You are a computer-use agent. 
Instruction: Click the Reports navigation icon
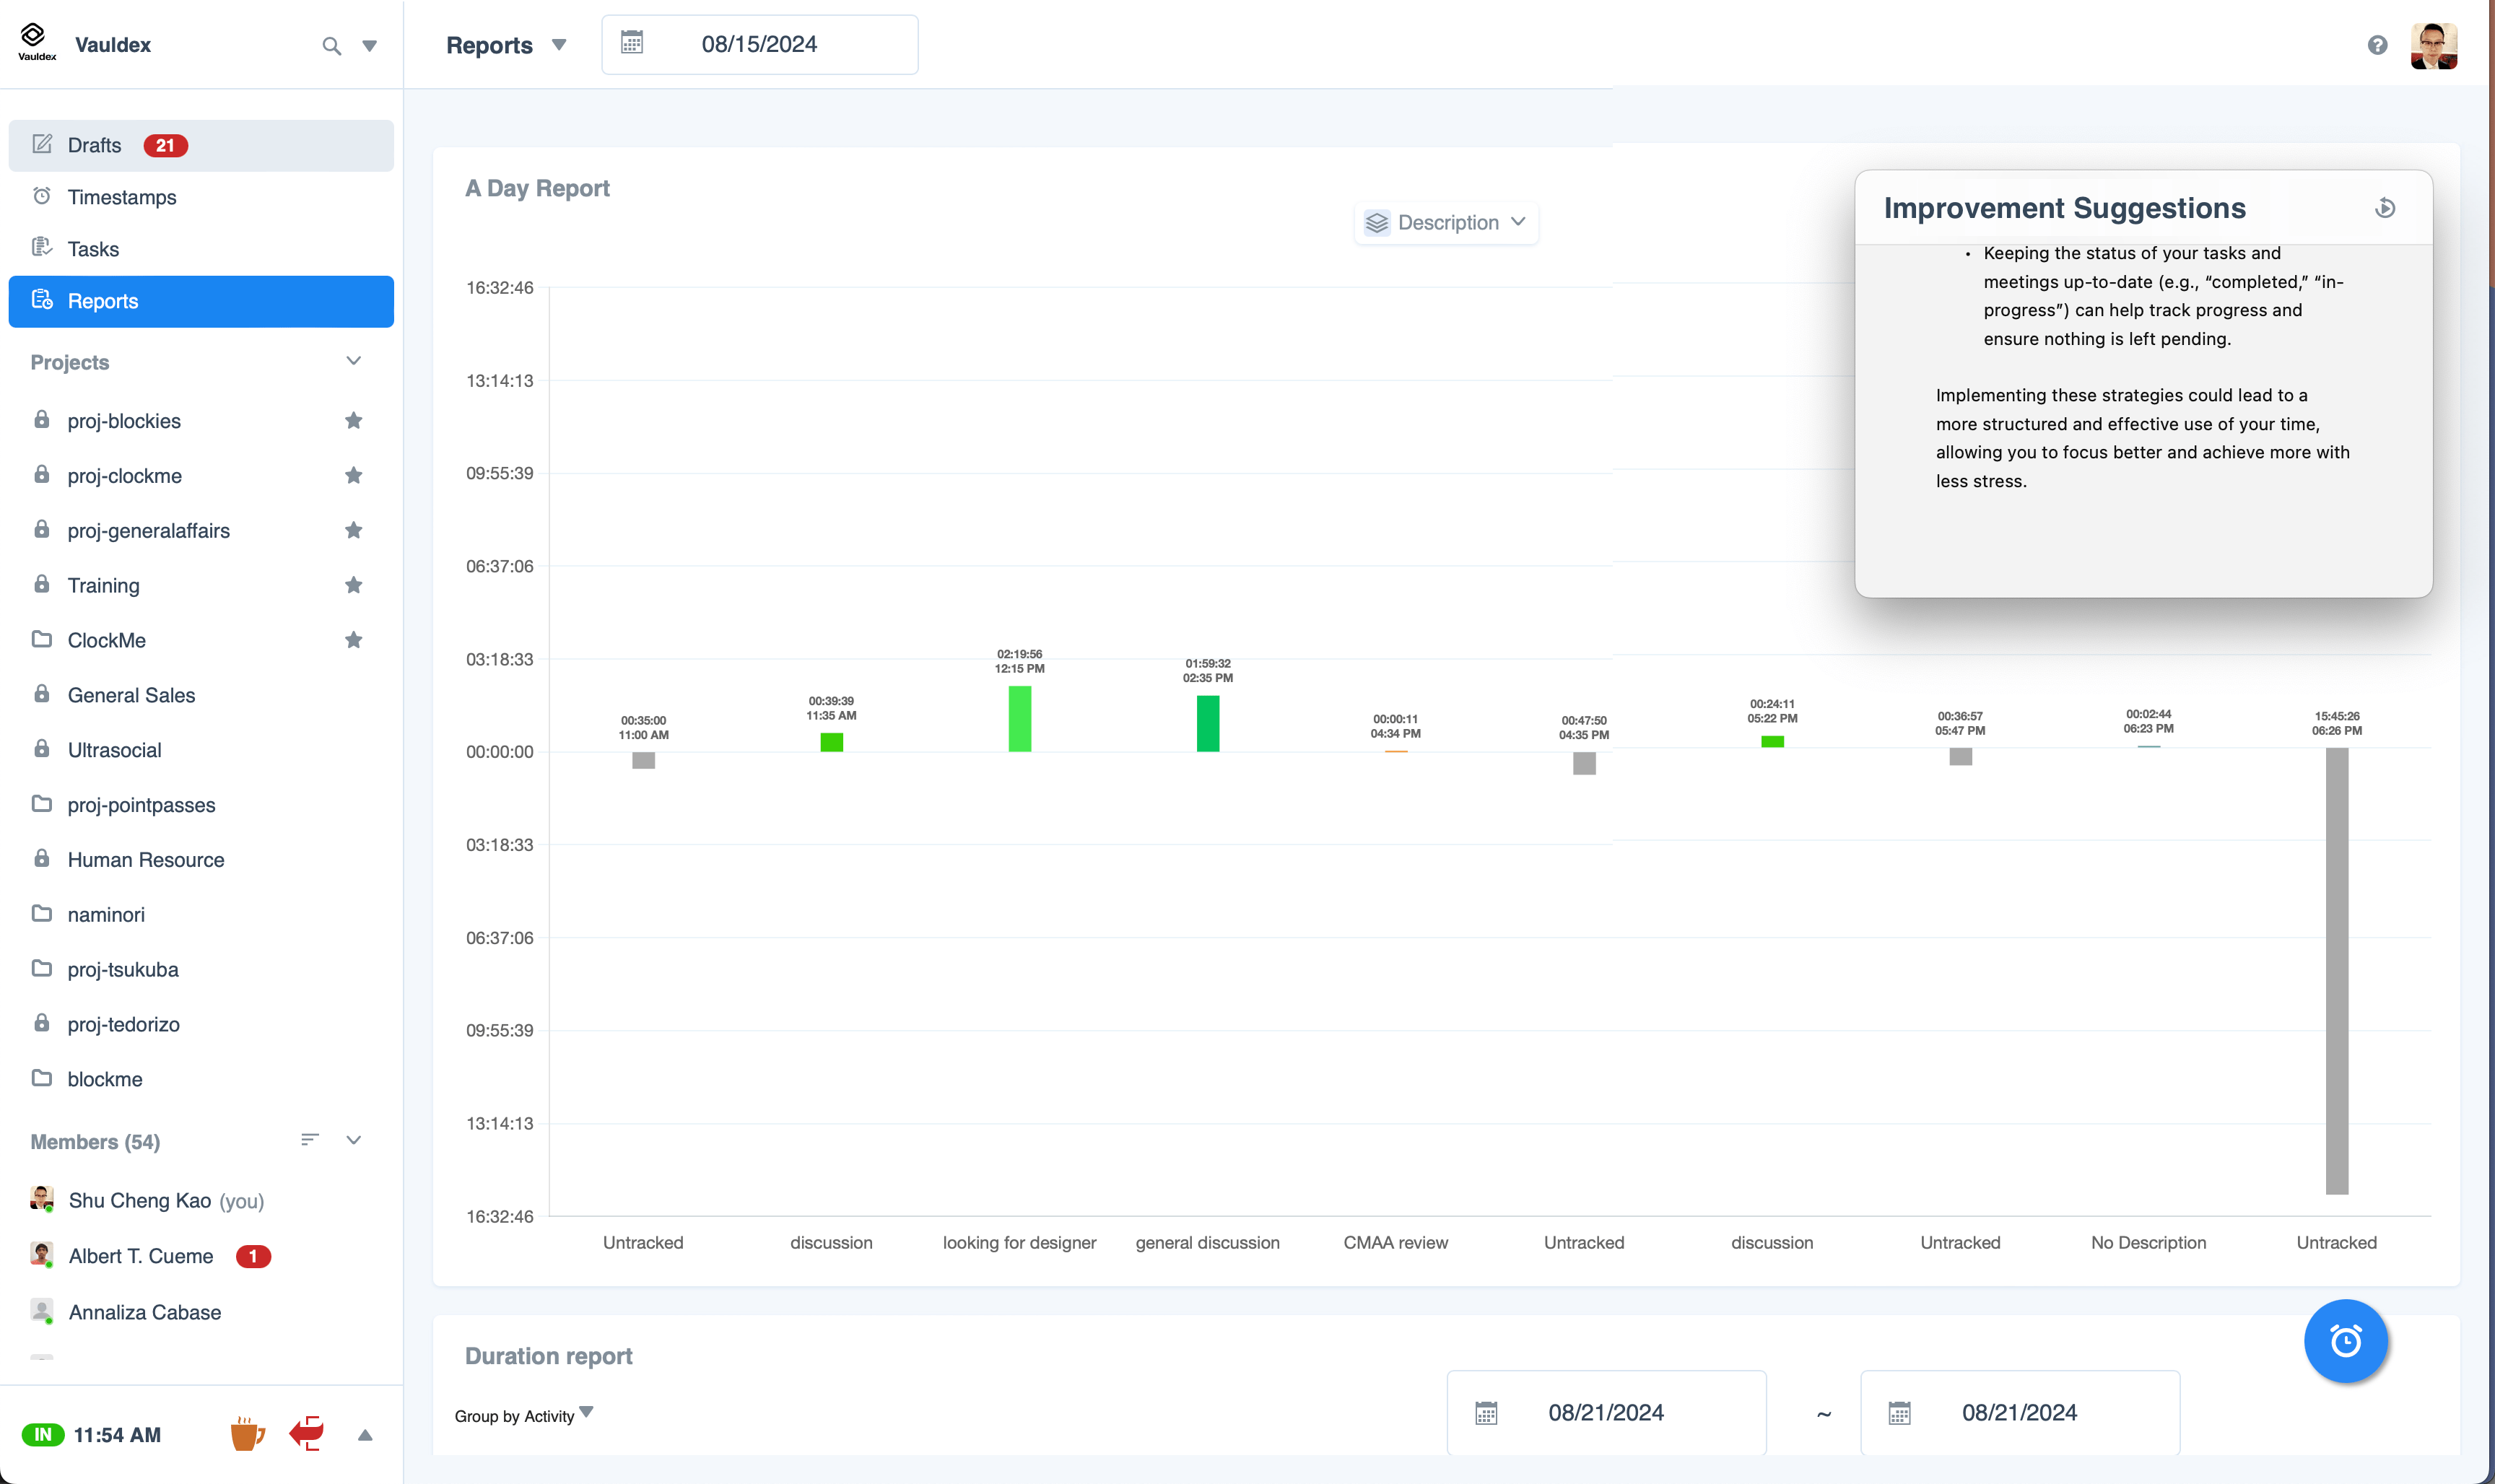(43, 300)
